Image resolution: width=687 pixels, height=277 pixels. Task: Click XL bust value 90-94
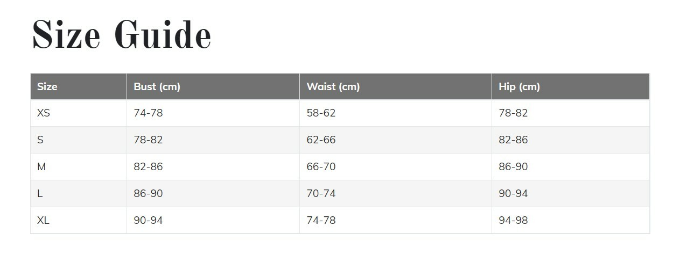148,221
